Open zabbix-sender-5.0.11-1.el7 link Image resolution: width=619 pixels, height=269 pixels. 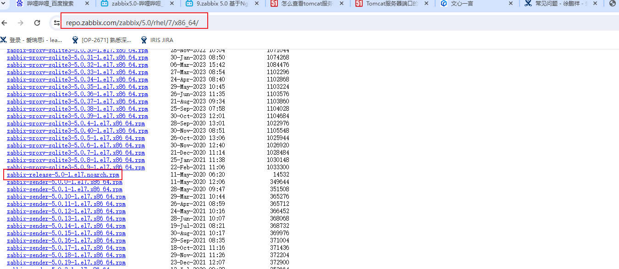pyautogui.click(x=66, y=204)
